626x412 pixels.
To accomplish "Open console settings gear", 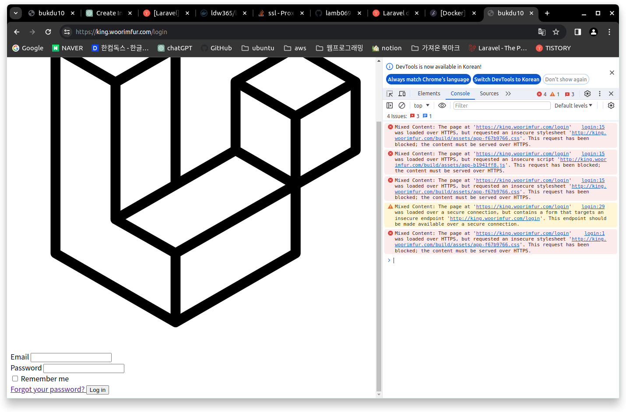I will [x=611, y=105].
